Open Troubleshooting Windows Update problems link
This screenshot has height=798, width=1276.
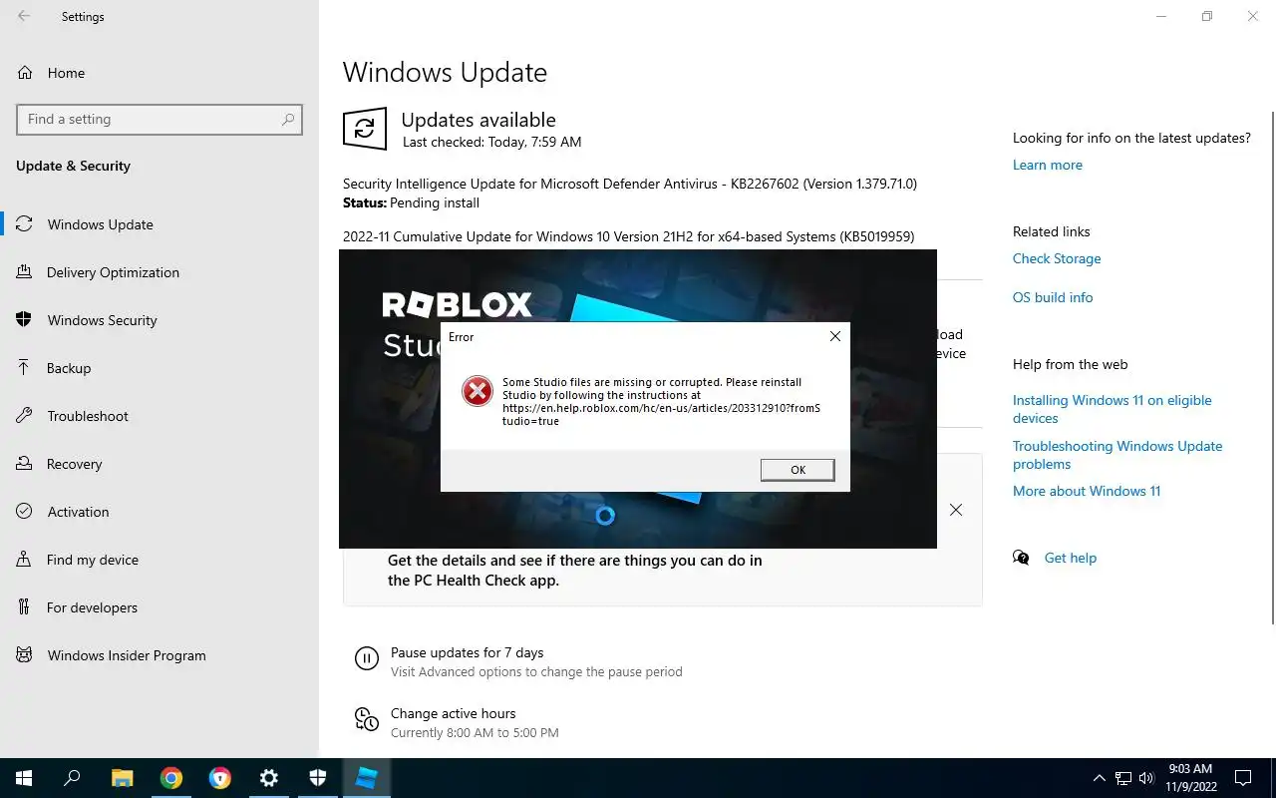1117,455
